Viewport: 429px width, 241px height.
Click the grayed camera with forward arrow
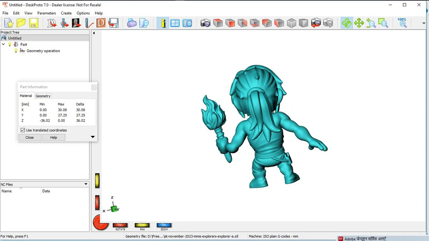pyautogui.click(x=328, y=23)
